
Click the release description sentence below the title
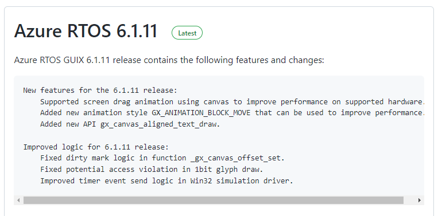(x=169, y=60)
